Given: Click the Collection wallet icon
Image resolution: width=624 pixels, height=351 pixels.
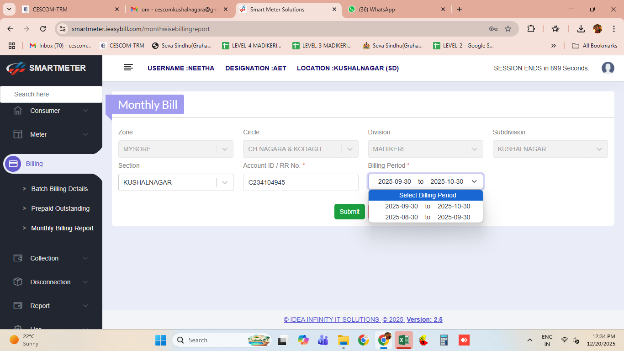Looking at the screenshot, I should click(x=18, y=258).
